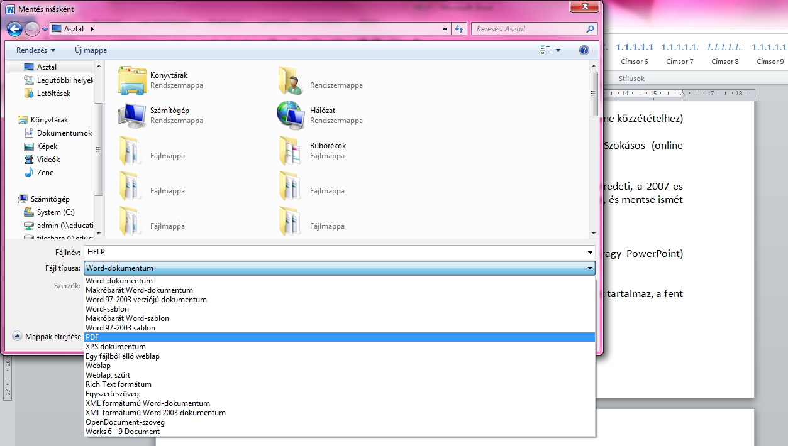
Task: Open Képek library
Action: 41,146
